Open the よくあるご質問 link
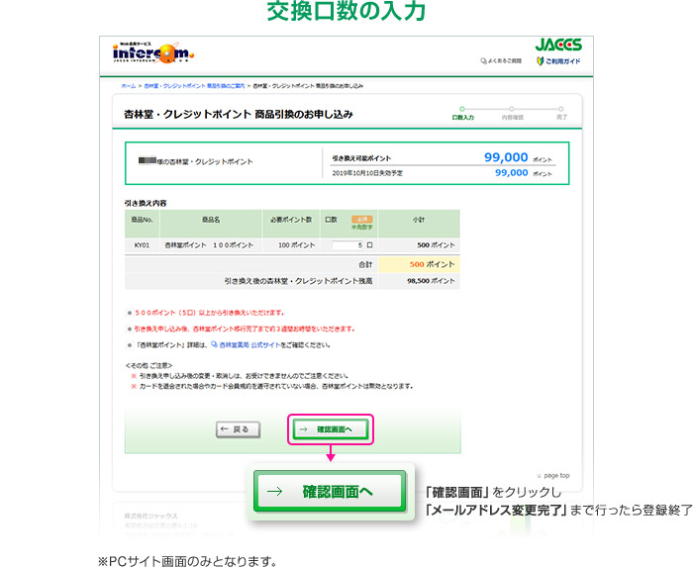The height and width of the screenshot is (567, 693). tap(501, 61)
